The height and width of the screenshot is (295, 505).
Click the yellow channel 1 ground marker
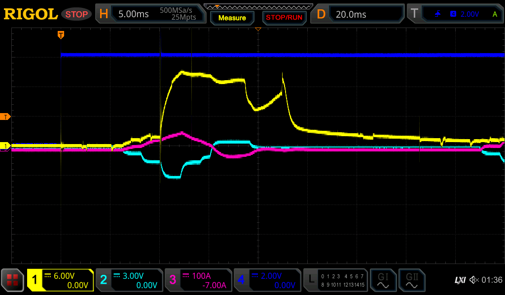click(x=5, y=146)
